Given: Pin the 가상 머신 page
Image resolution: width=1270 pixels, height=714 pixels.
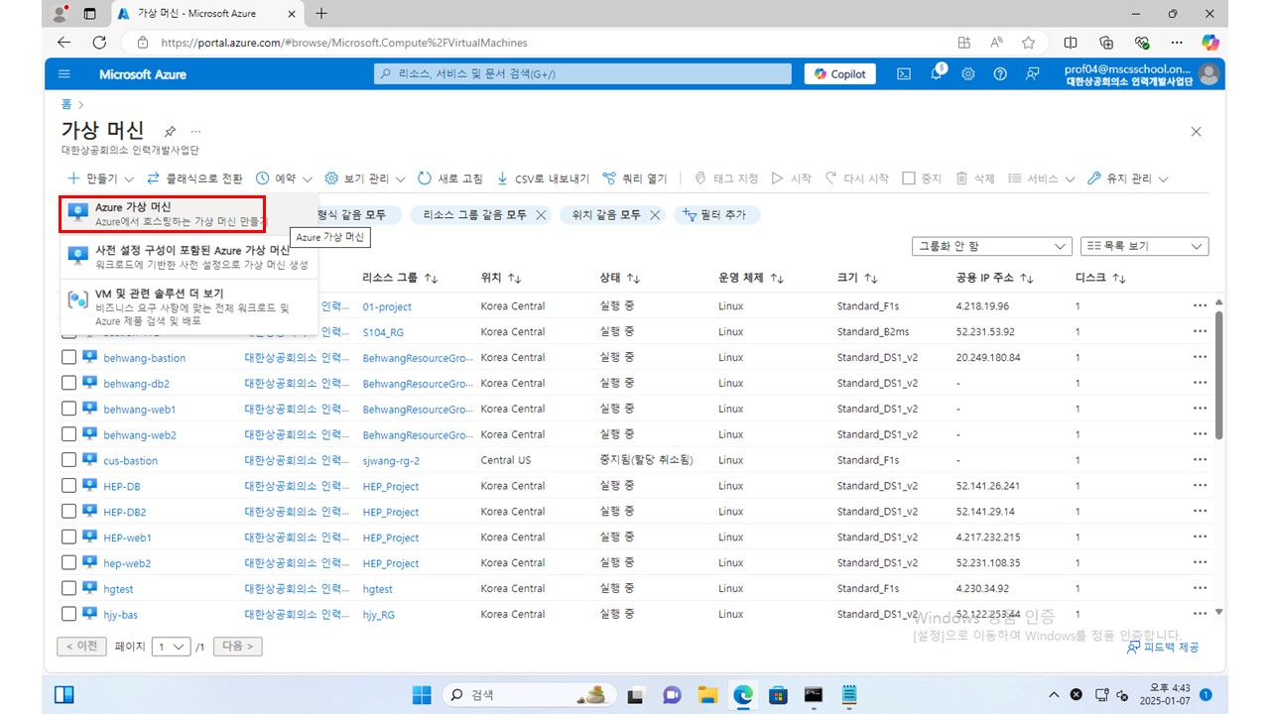Looking at the screenshot, I should [x=170, y=132].
